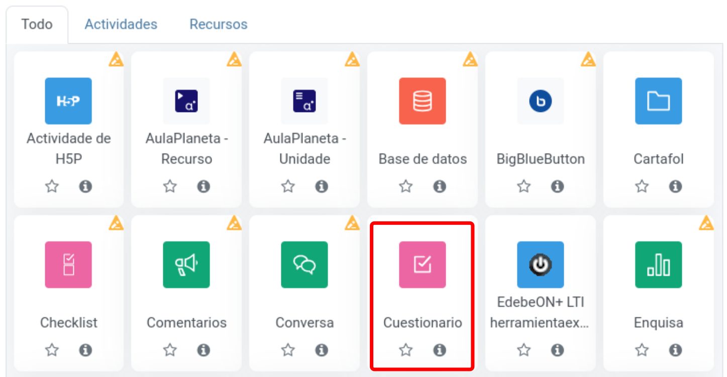Star Actividade de H5P as favorite
Viewport: 727px width, 377px height.
52,187
